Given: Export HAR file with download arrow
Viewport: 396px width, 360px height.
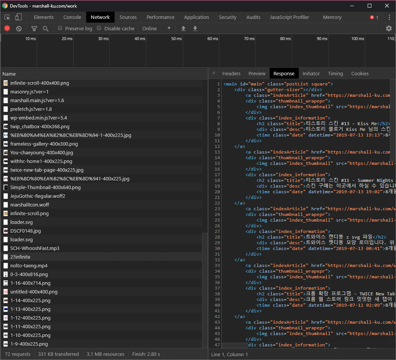Looking at the screenshot, I should coord(195,29).
